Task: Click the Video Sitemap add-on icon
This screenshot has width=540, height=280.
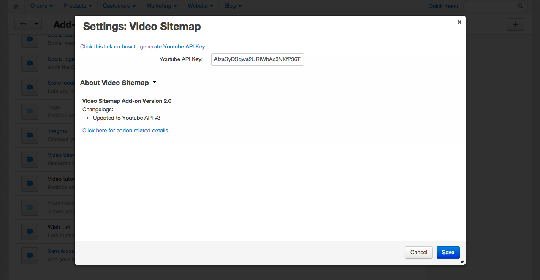Action: [x=30, y=159]
